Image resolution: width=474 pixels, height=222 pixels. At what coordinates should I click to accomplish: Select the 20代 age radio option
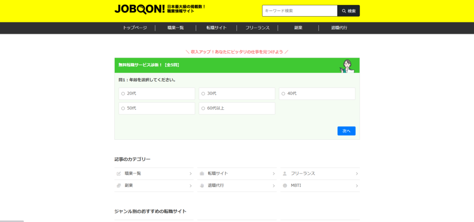(x=123, y=94)
